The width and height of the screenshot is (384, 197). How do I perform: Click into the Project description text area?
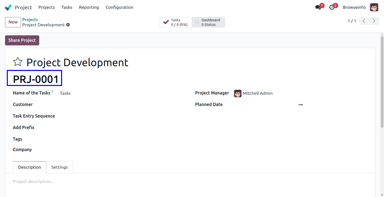pyautogui.click(x=101, y=181)
